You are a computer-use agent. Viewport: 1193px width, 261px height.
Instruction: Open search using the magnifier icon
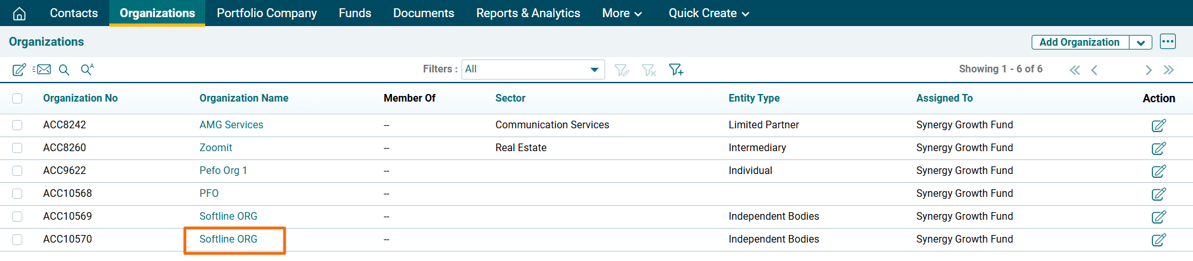pos(64,70)
